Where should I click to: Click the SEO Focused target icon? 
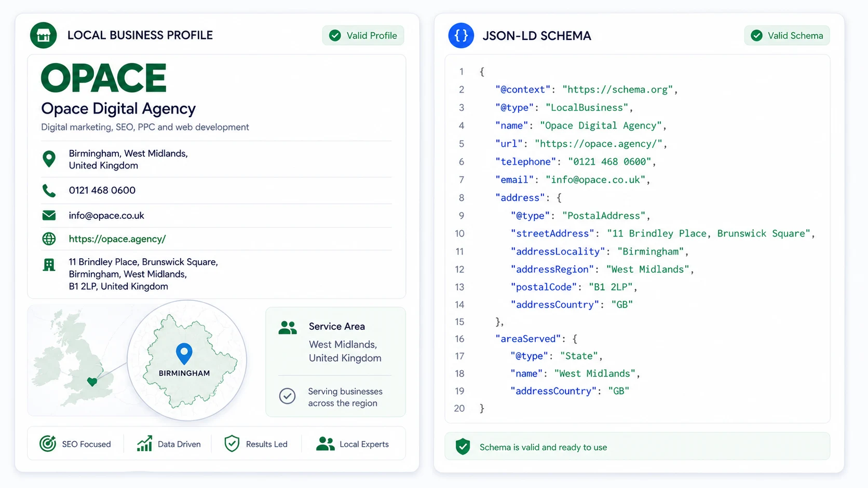(48, 443)
